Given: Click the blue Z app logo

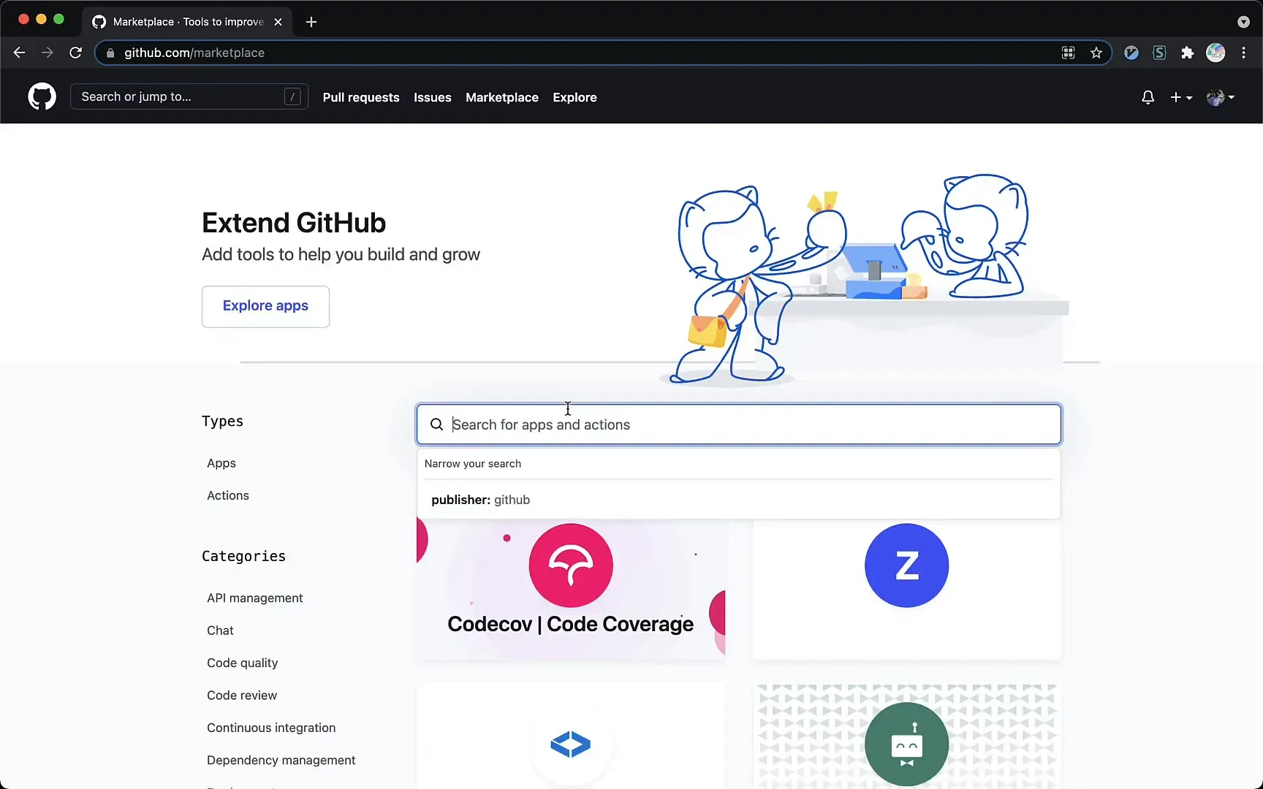Looking at the screenshot, I should (906, 565).
